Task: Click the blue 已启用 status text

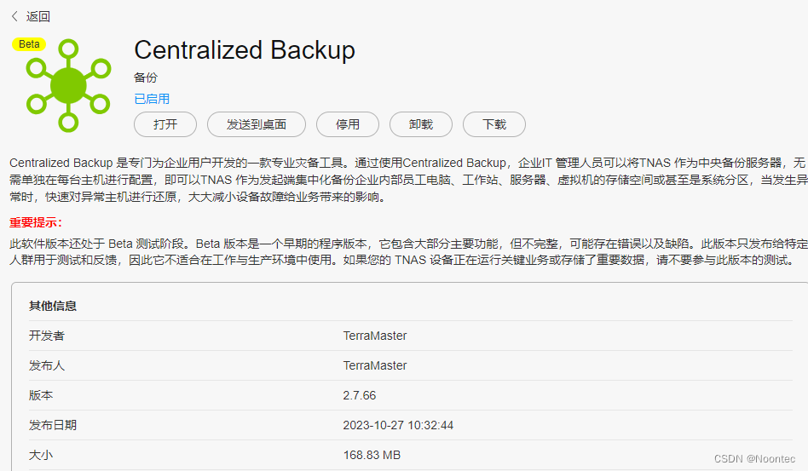Action: 152,99
